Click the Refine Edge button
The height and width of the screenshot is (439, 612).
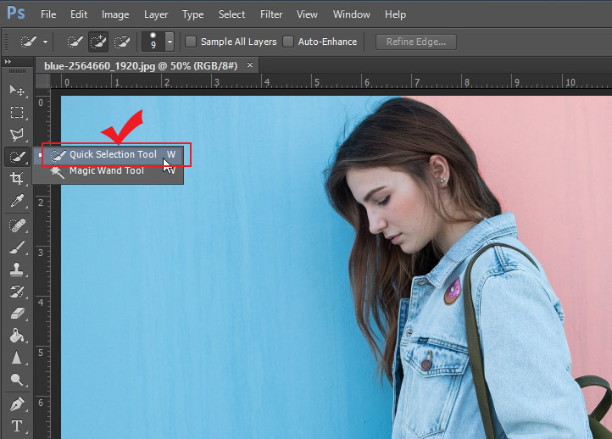[416, 42]
